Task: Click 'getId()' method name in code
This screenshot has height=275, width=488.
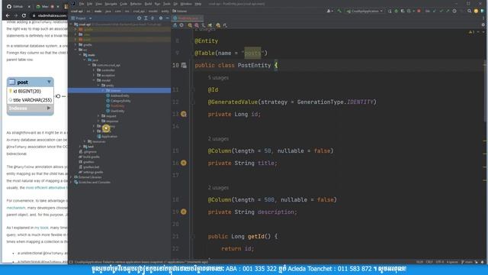Action: point(259,236)
